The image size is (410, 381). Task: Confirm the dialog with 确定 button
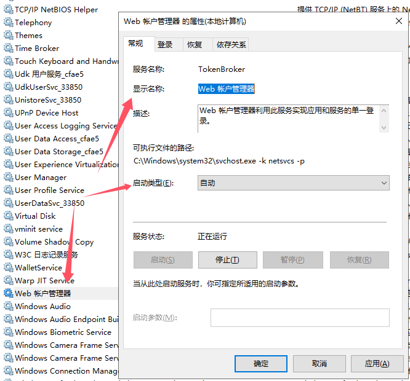(x=261, y=364)
